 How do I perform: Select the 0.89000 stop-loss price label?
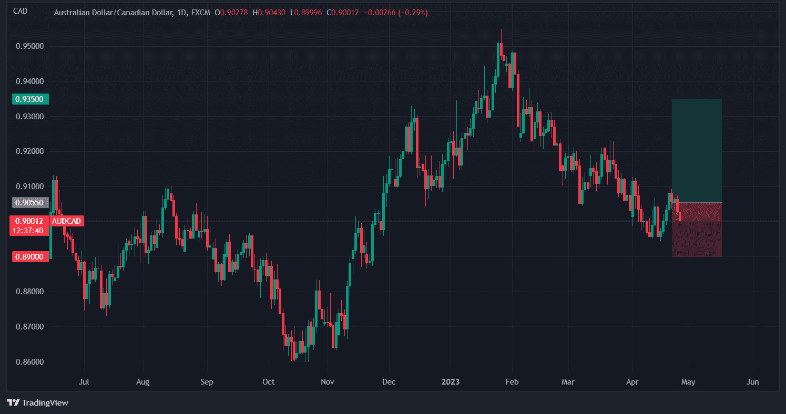tap(30, 256)
